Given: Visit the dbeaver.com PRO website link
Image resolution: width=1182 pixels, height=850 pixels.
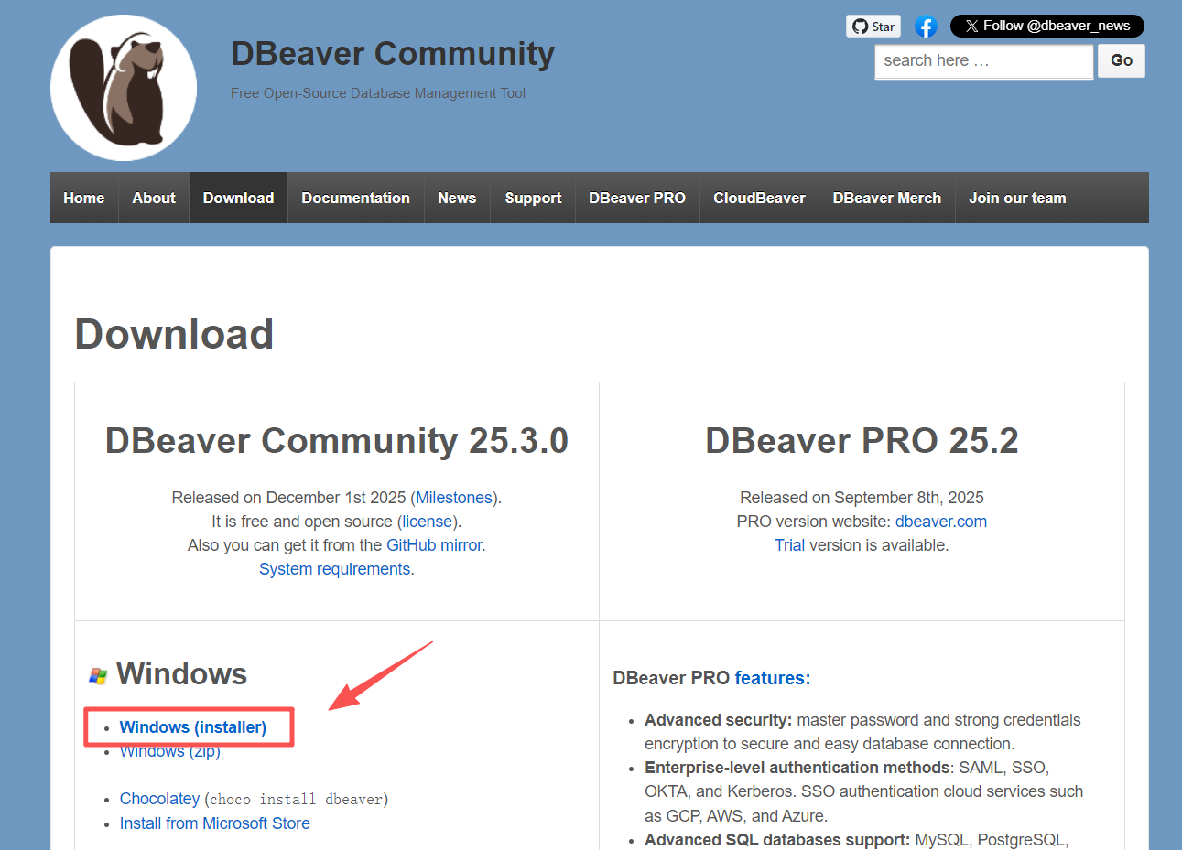Looking at the screenshot, I should point(940,522).
